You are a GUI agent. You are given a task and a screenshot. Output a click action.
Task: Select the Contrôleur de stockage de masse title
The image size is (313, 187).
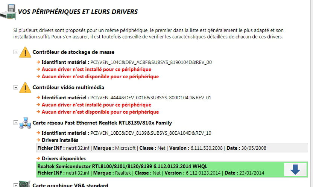point(73,52)
